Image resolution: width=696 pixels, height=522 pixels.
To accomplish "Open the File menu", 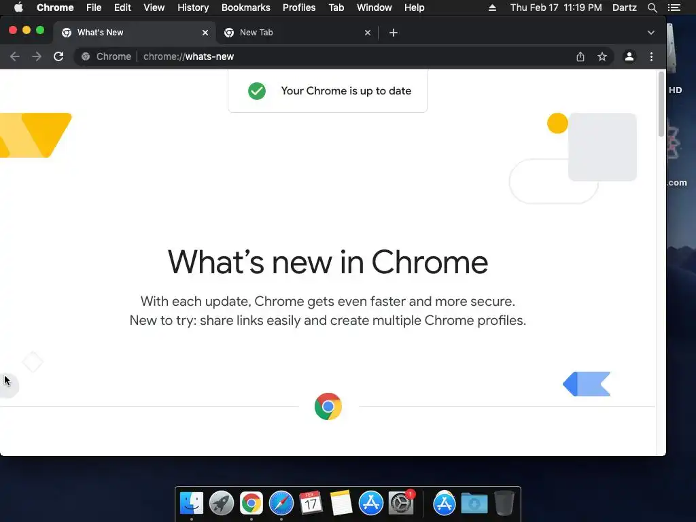I will coord(94,7).
